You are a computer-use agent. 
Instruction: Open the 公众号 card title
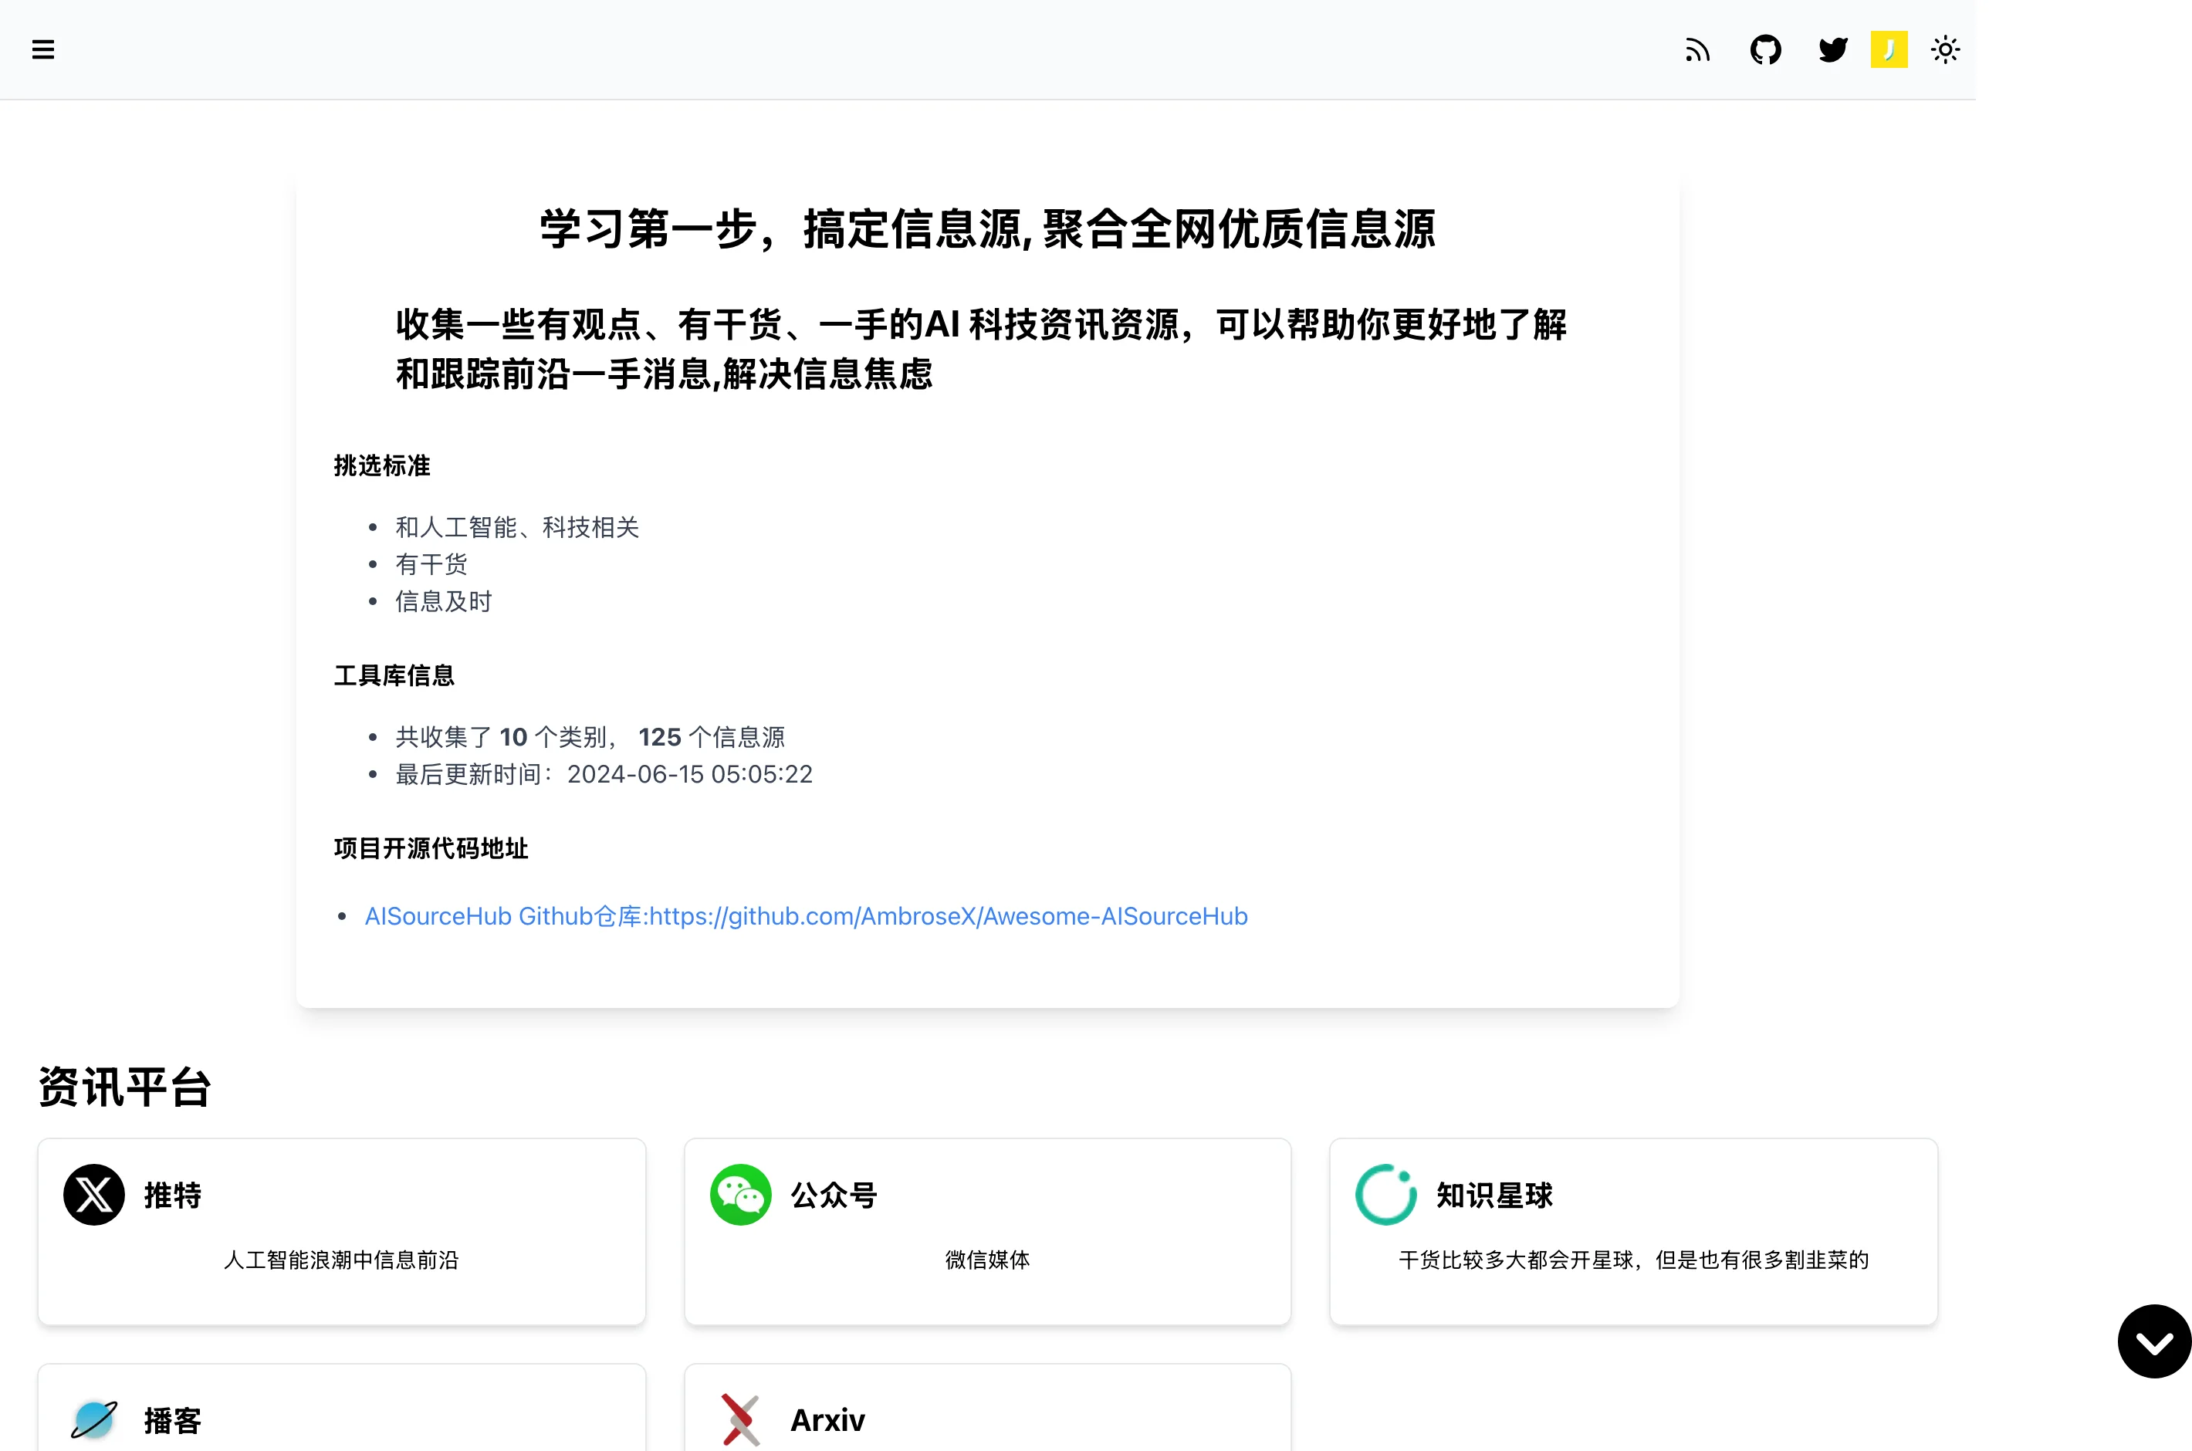coord(834,1195)
